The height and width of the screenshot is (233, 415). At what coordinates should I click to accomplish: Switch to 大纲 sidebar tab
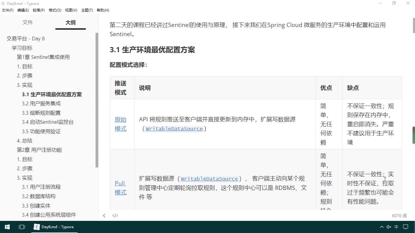click(71, 22)
